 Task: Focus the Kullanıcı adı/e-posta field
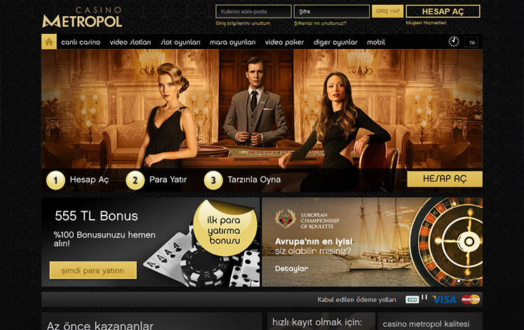253,11
